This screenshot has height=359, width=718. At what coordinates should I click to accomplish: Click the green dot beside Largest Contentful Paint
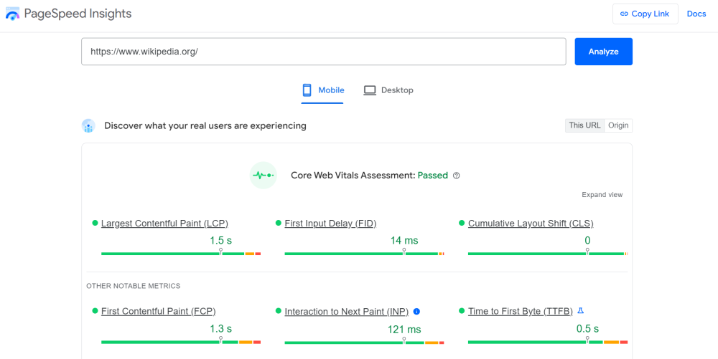(x=95, y=223)
